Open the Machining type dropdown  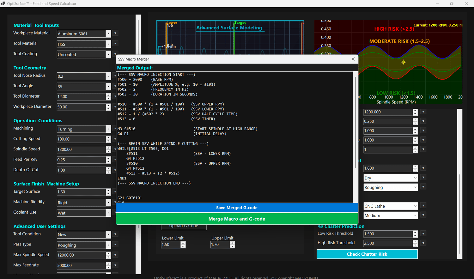108,129
